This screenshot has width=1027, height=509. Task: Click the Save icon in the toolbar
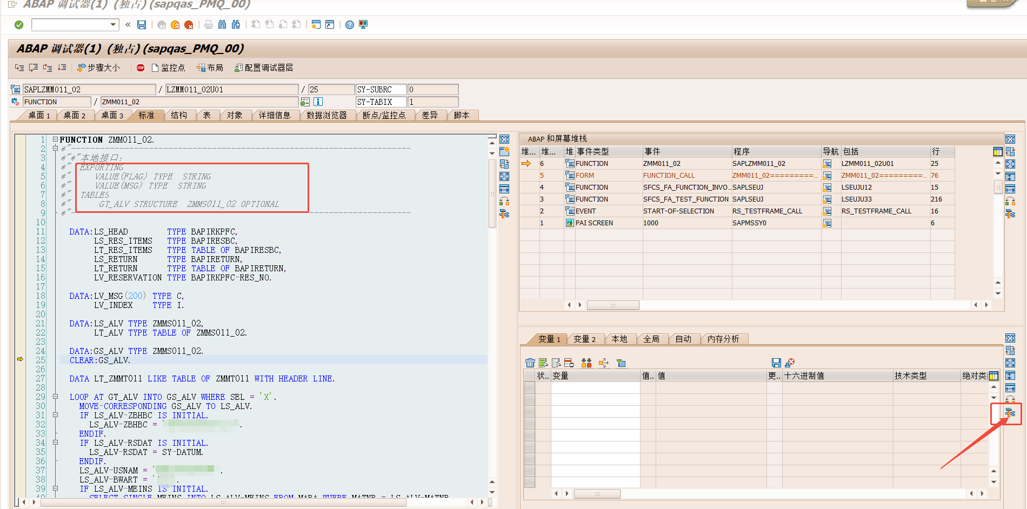142,24
